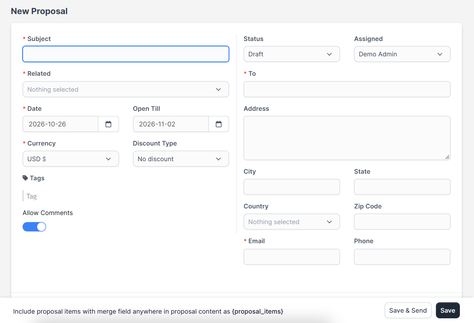Viewport: 474px width, 323px height.
Task: Open the Country dropdown
Action: 292,222
